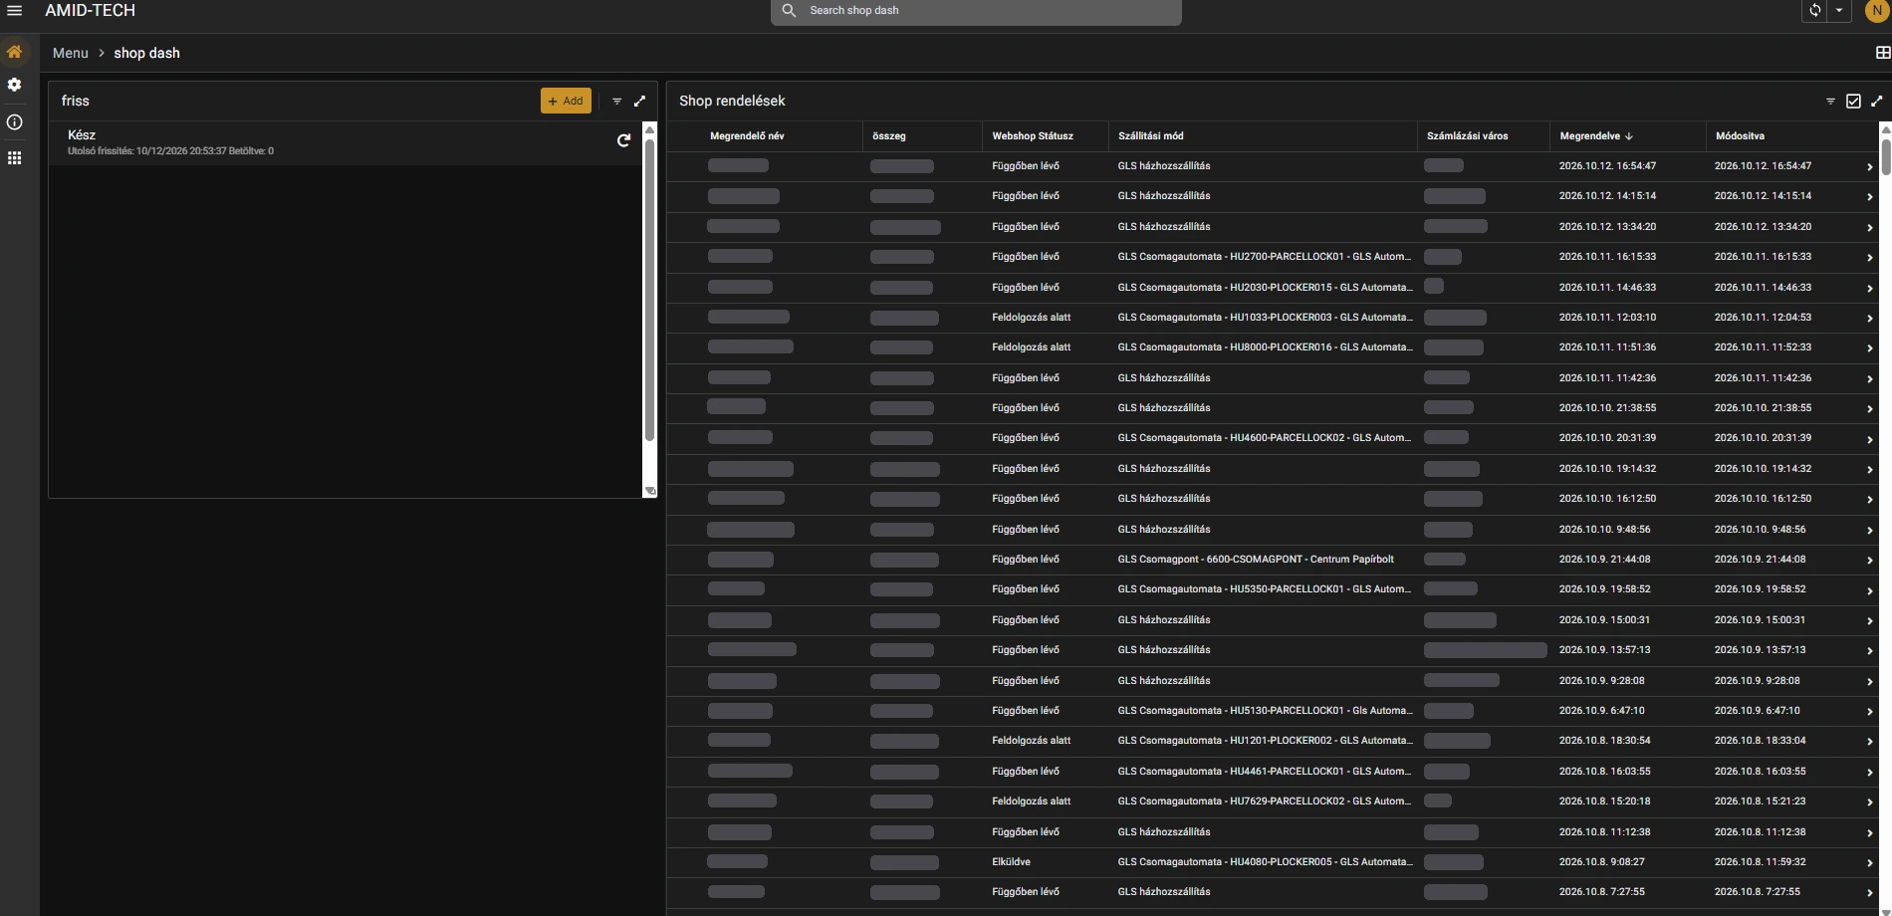
Task: Reload the Kész item
Action: [x=623, y=140]
